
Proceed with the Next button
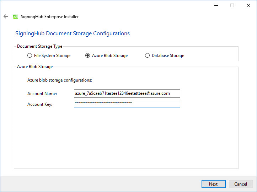tap(213, 184)
